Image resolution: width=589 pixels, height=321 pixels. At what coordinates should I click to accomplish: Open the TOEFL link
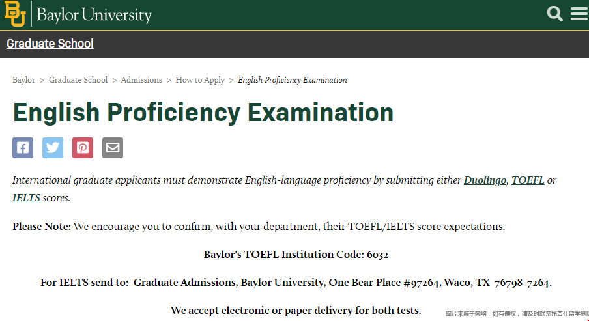pos(528,180)
